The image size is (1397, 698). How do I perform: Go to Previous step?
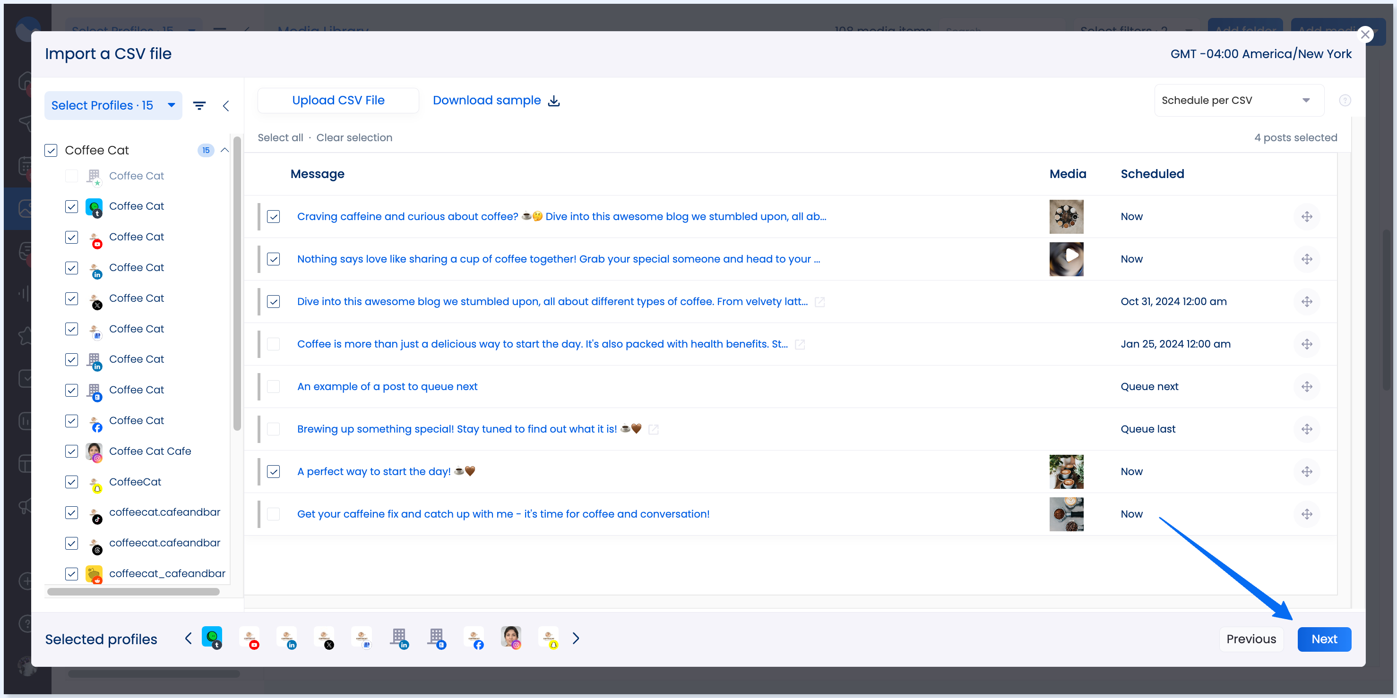(1251, 639)
